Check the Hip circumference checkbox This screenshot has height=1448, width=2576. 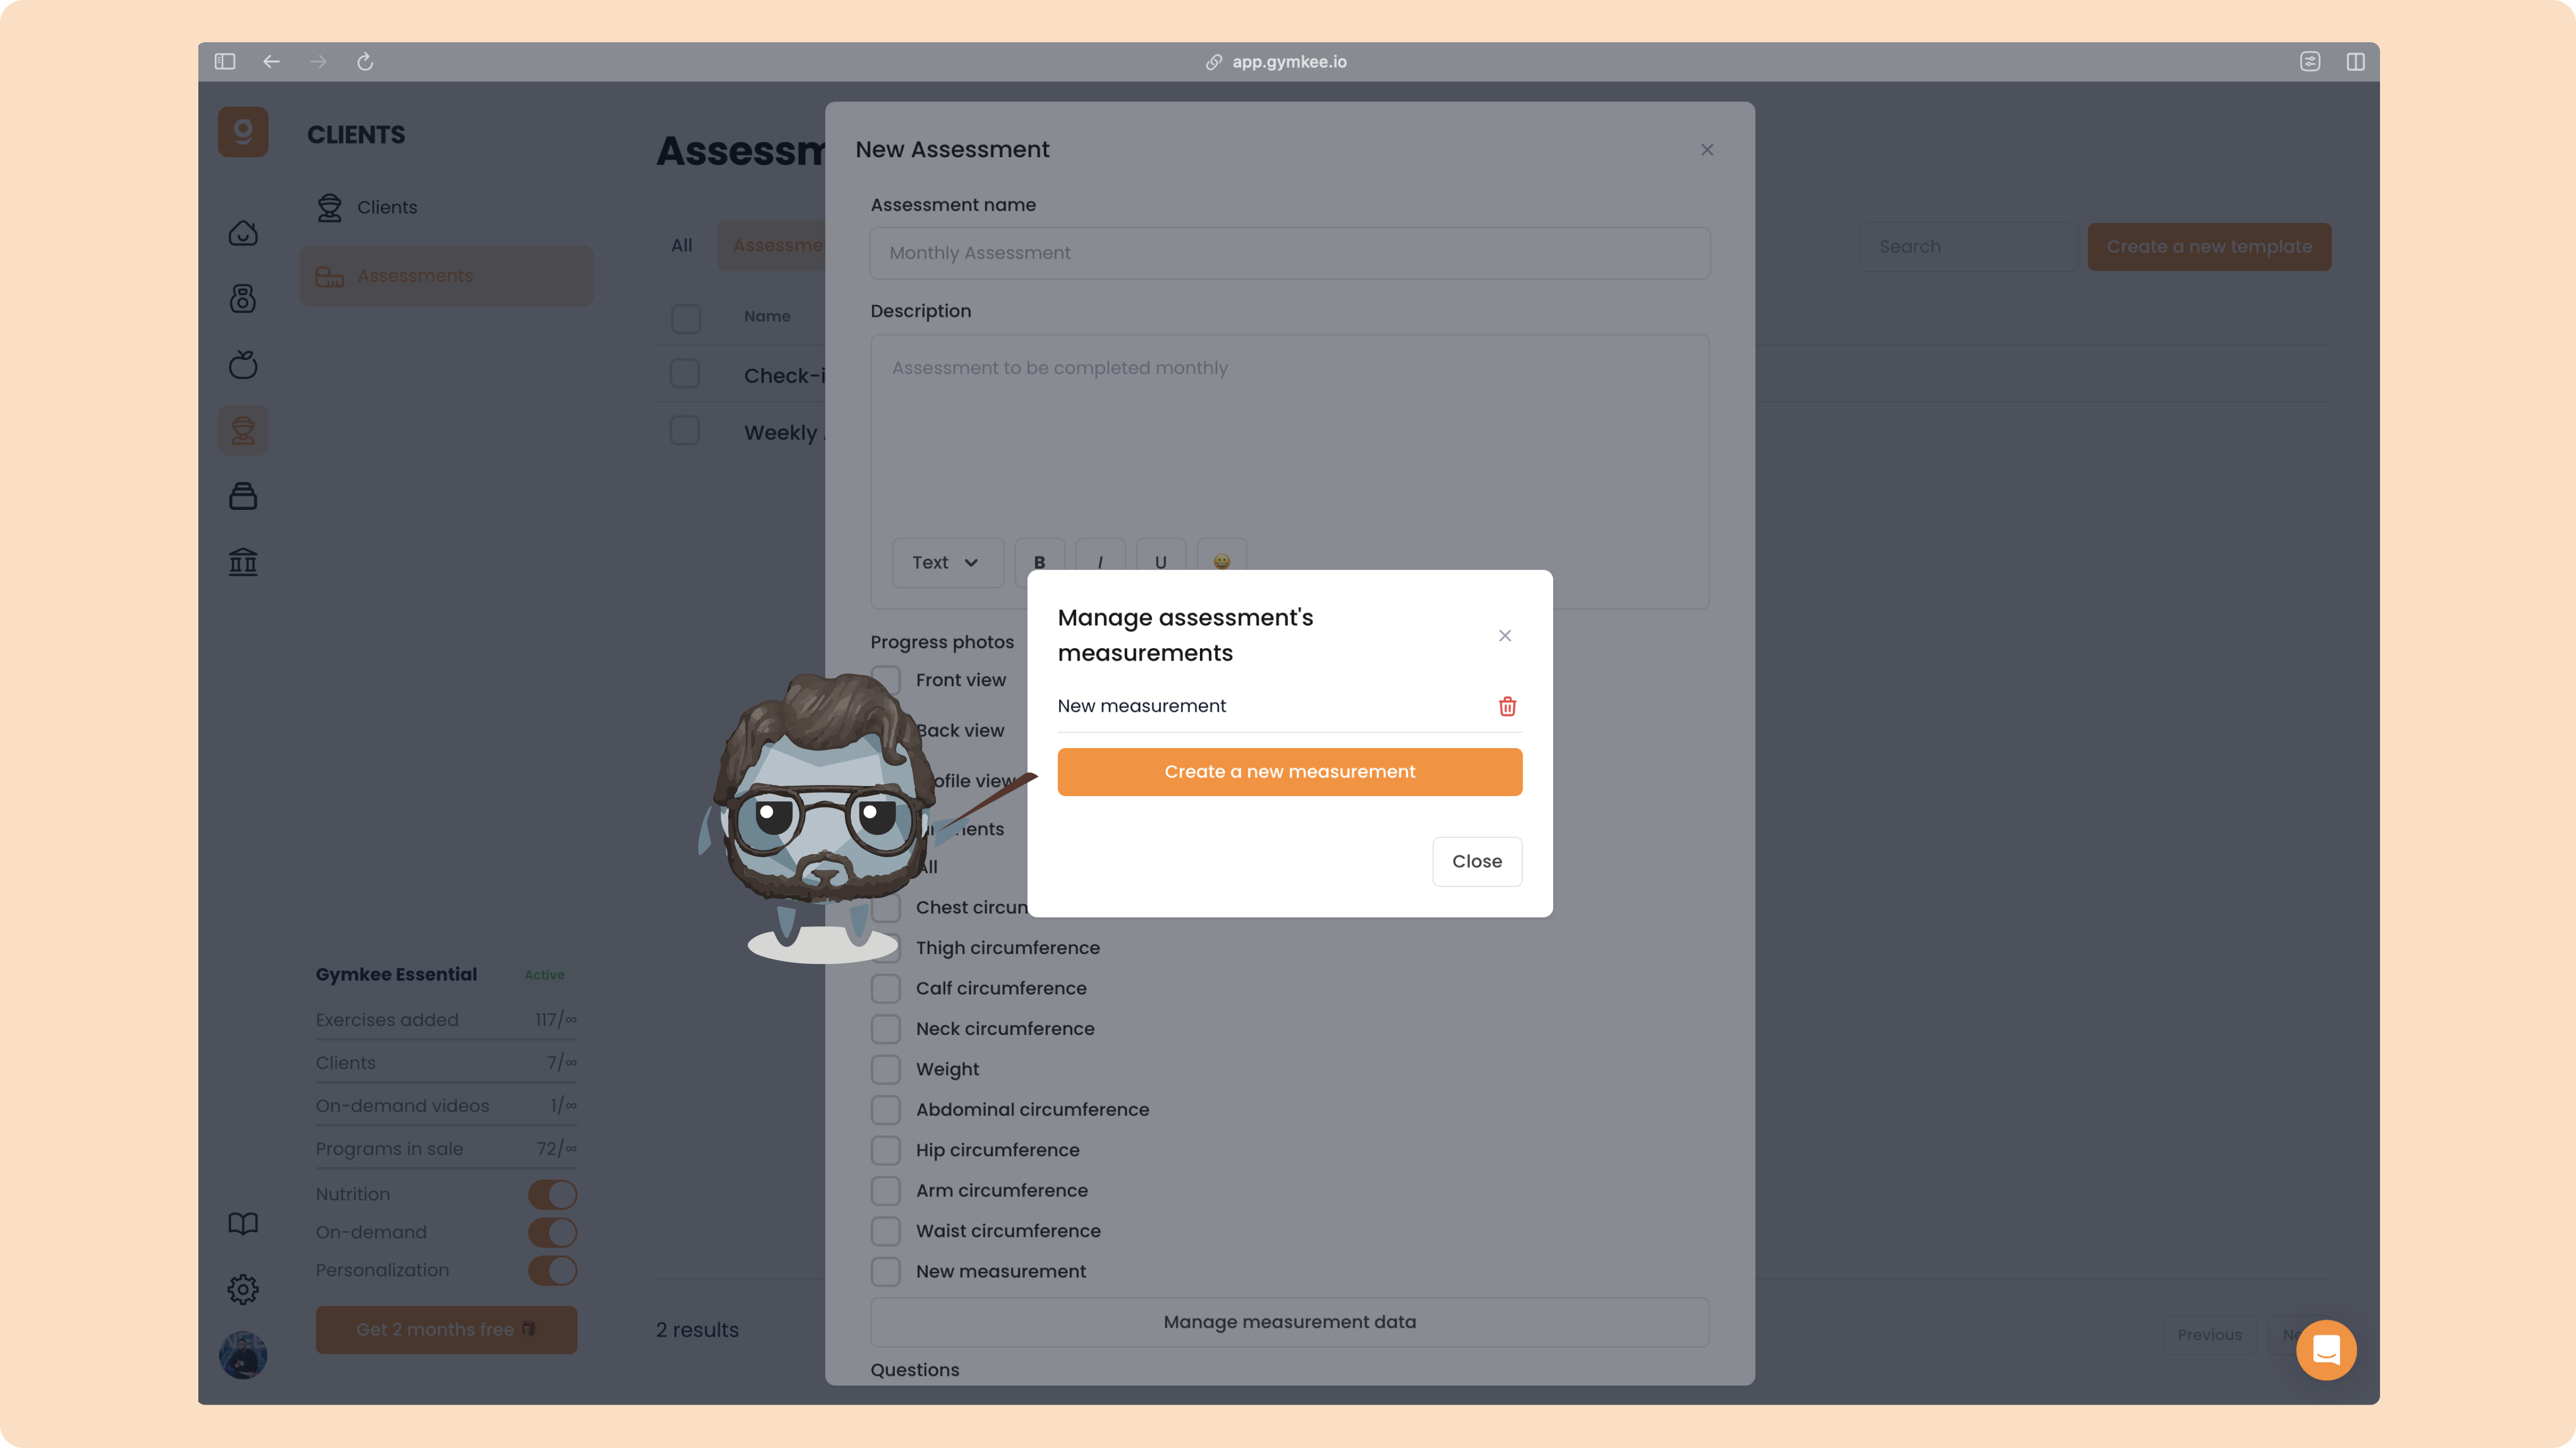pos(885,1150)
